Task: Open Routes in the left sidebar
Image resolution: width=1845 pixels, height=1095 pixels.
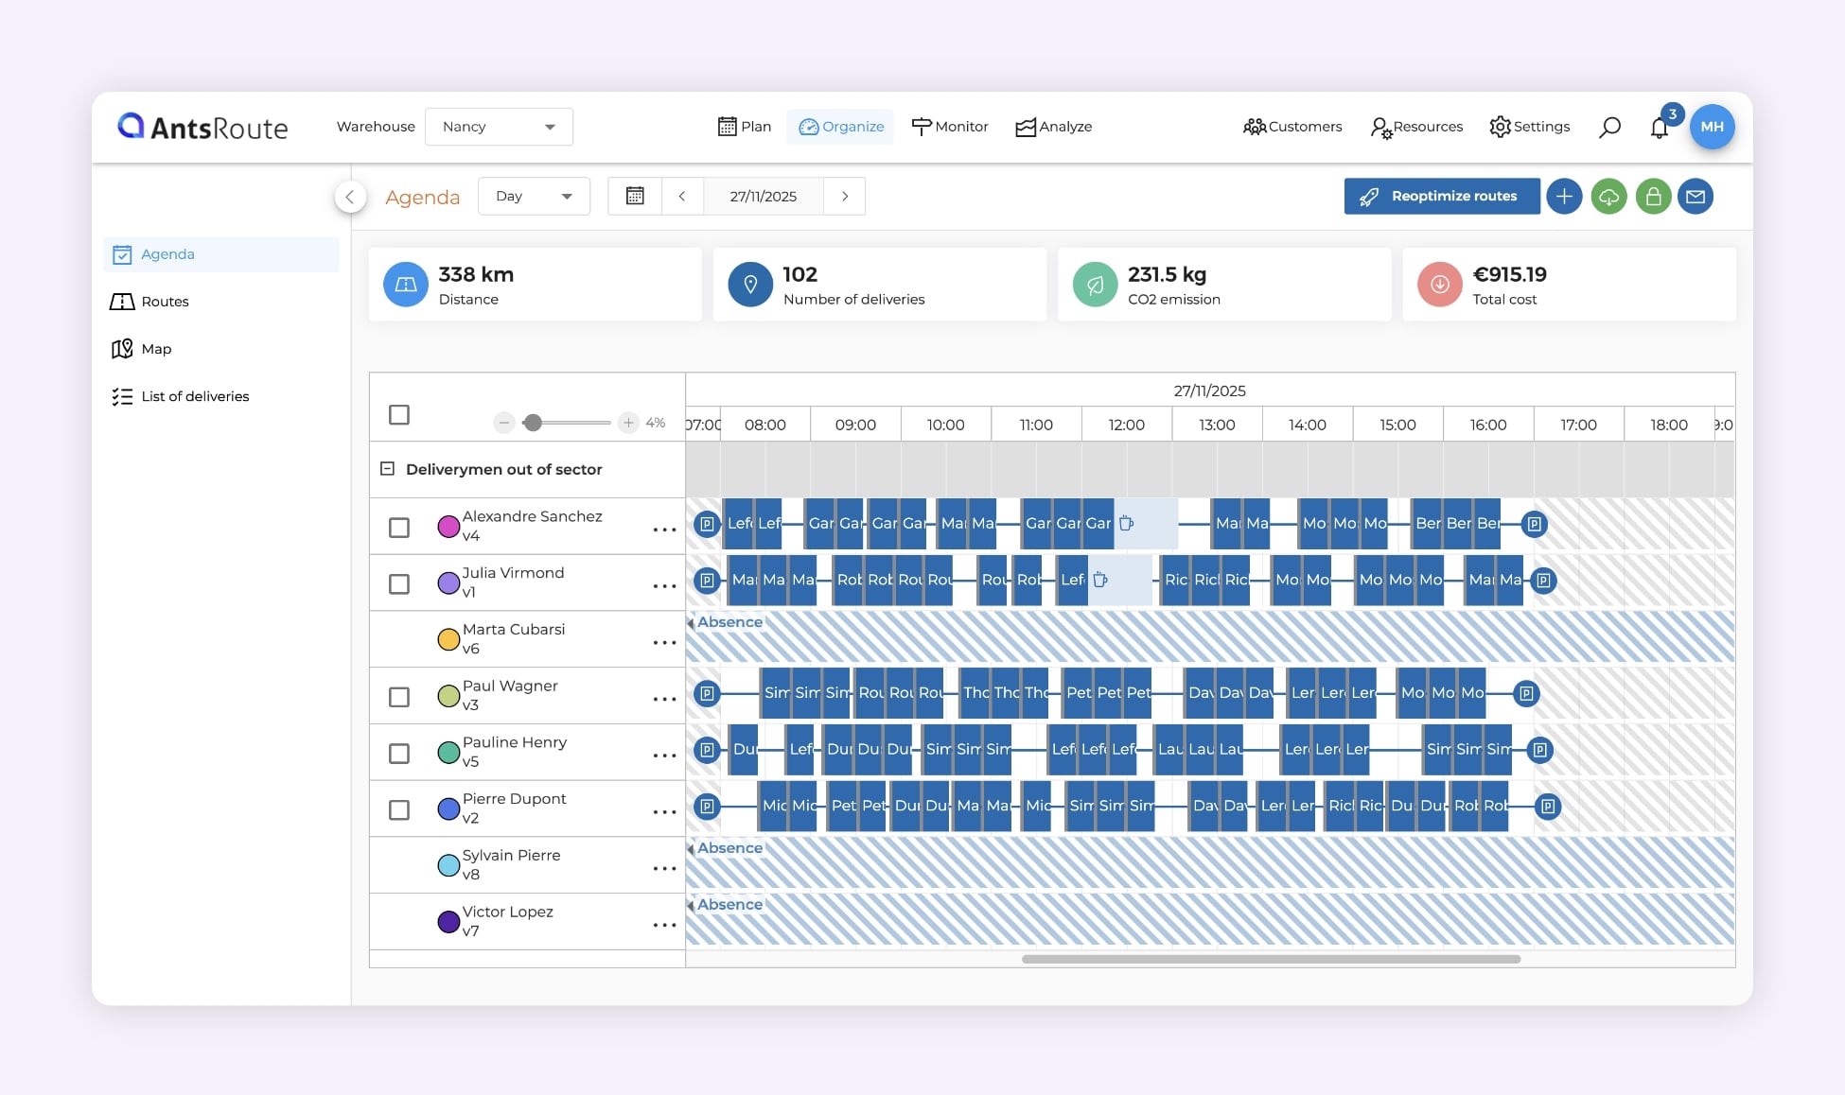Action: pos(165,302)
